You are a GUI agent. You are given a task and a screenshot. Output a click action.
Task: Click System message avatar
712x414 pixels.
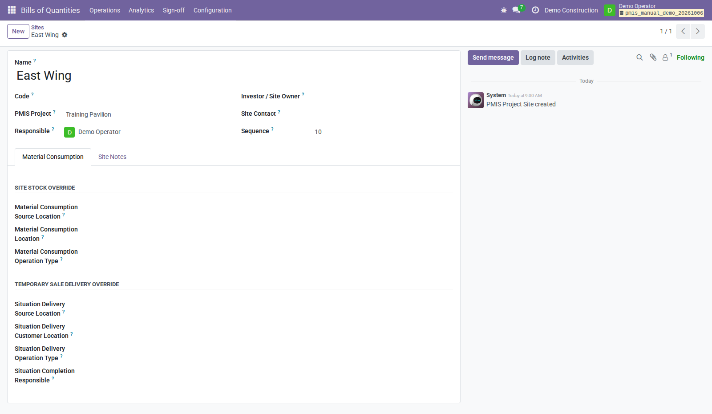click(475, 100)
